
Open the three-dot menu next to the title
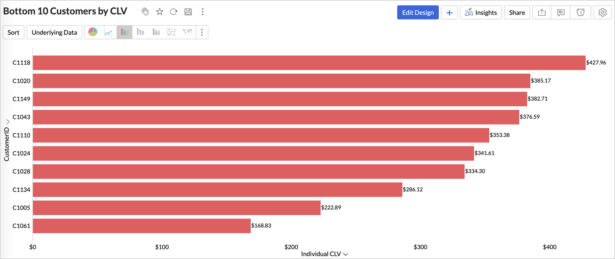tap(202, 12)
